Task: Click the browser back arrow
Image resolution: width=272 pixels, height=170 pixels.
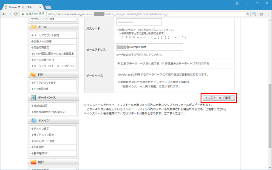Action: coord(4,14)
